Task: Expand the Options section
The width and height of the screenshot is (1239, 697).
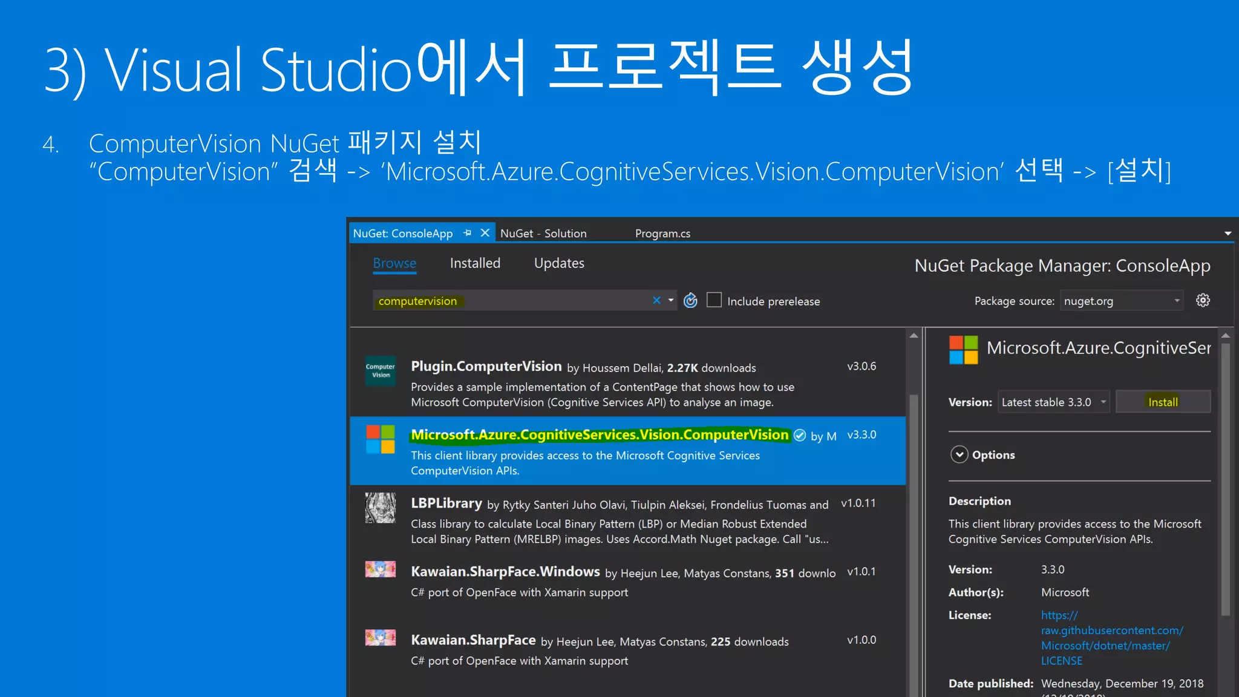Action: pyautogui.click(x=959, y=454)
